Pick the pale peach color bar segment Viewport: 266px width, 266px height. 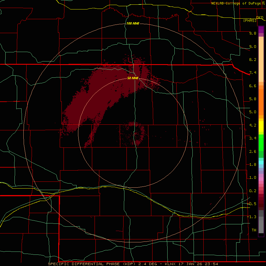pos(261,61)
